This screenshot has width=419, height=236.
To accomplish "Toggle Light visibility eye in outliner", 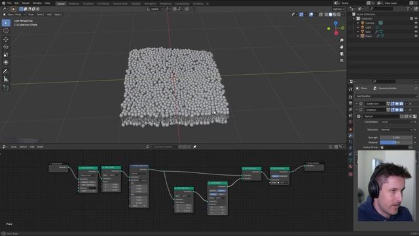I will click(x=416, y=28).
